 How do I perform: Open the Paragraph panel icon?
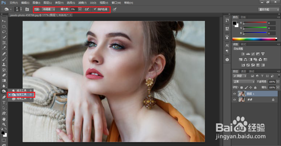pyautogui.click(x=227, y=51)
